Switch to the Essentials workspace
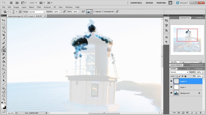206x115 pixels. click(x=136, y=3)
